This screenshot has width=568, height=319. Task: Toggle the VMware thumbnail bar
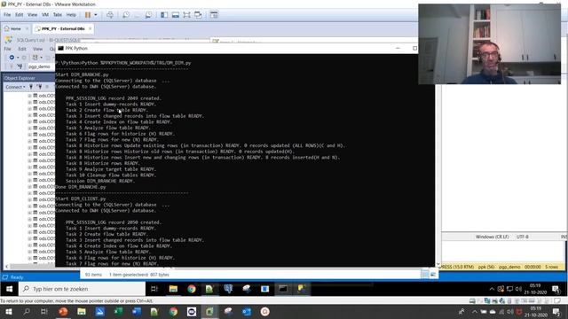coord(176,15)
